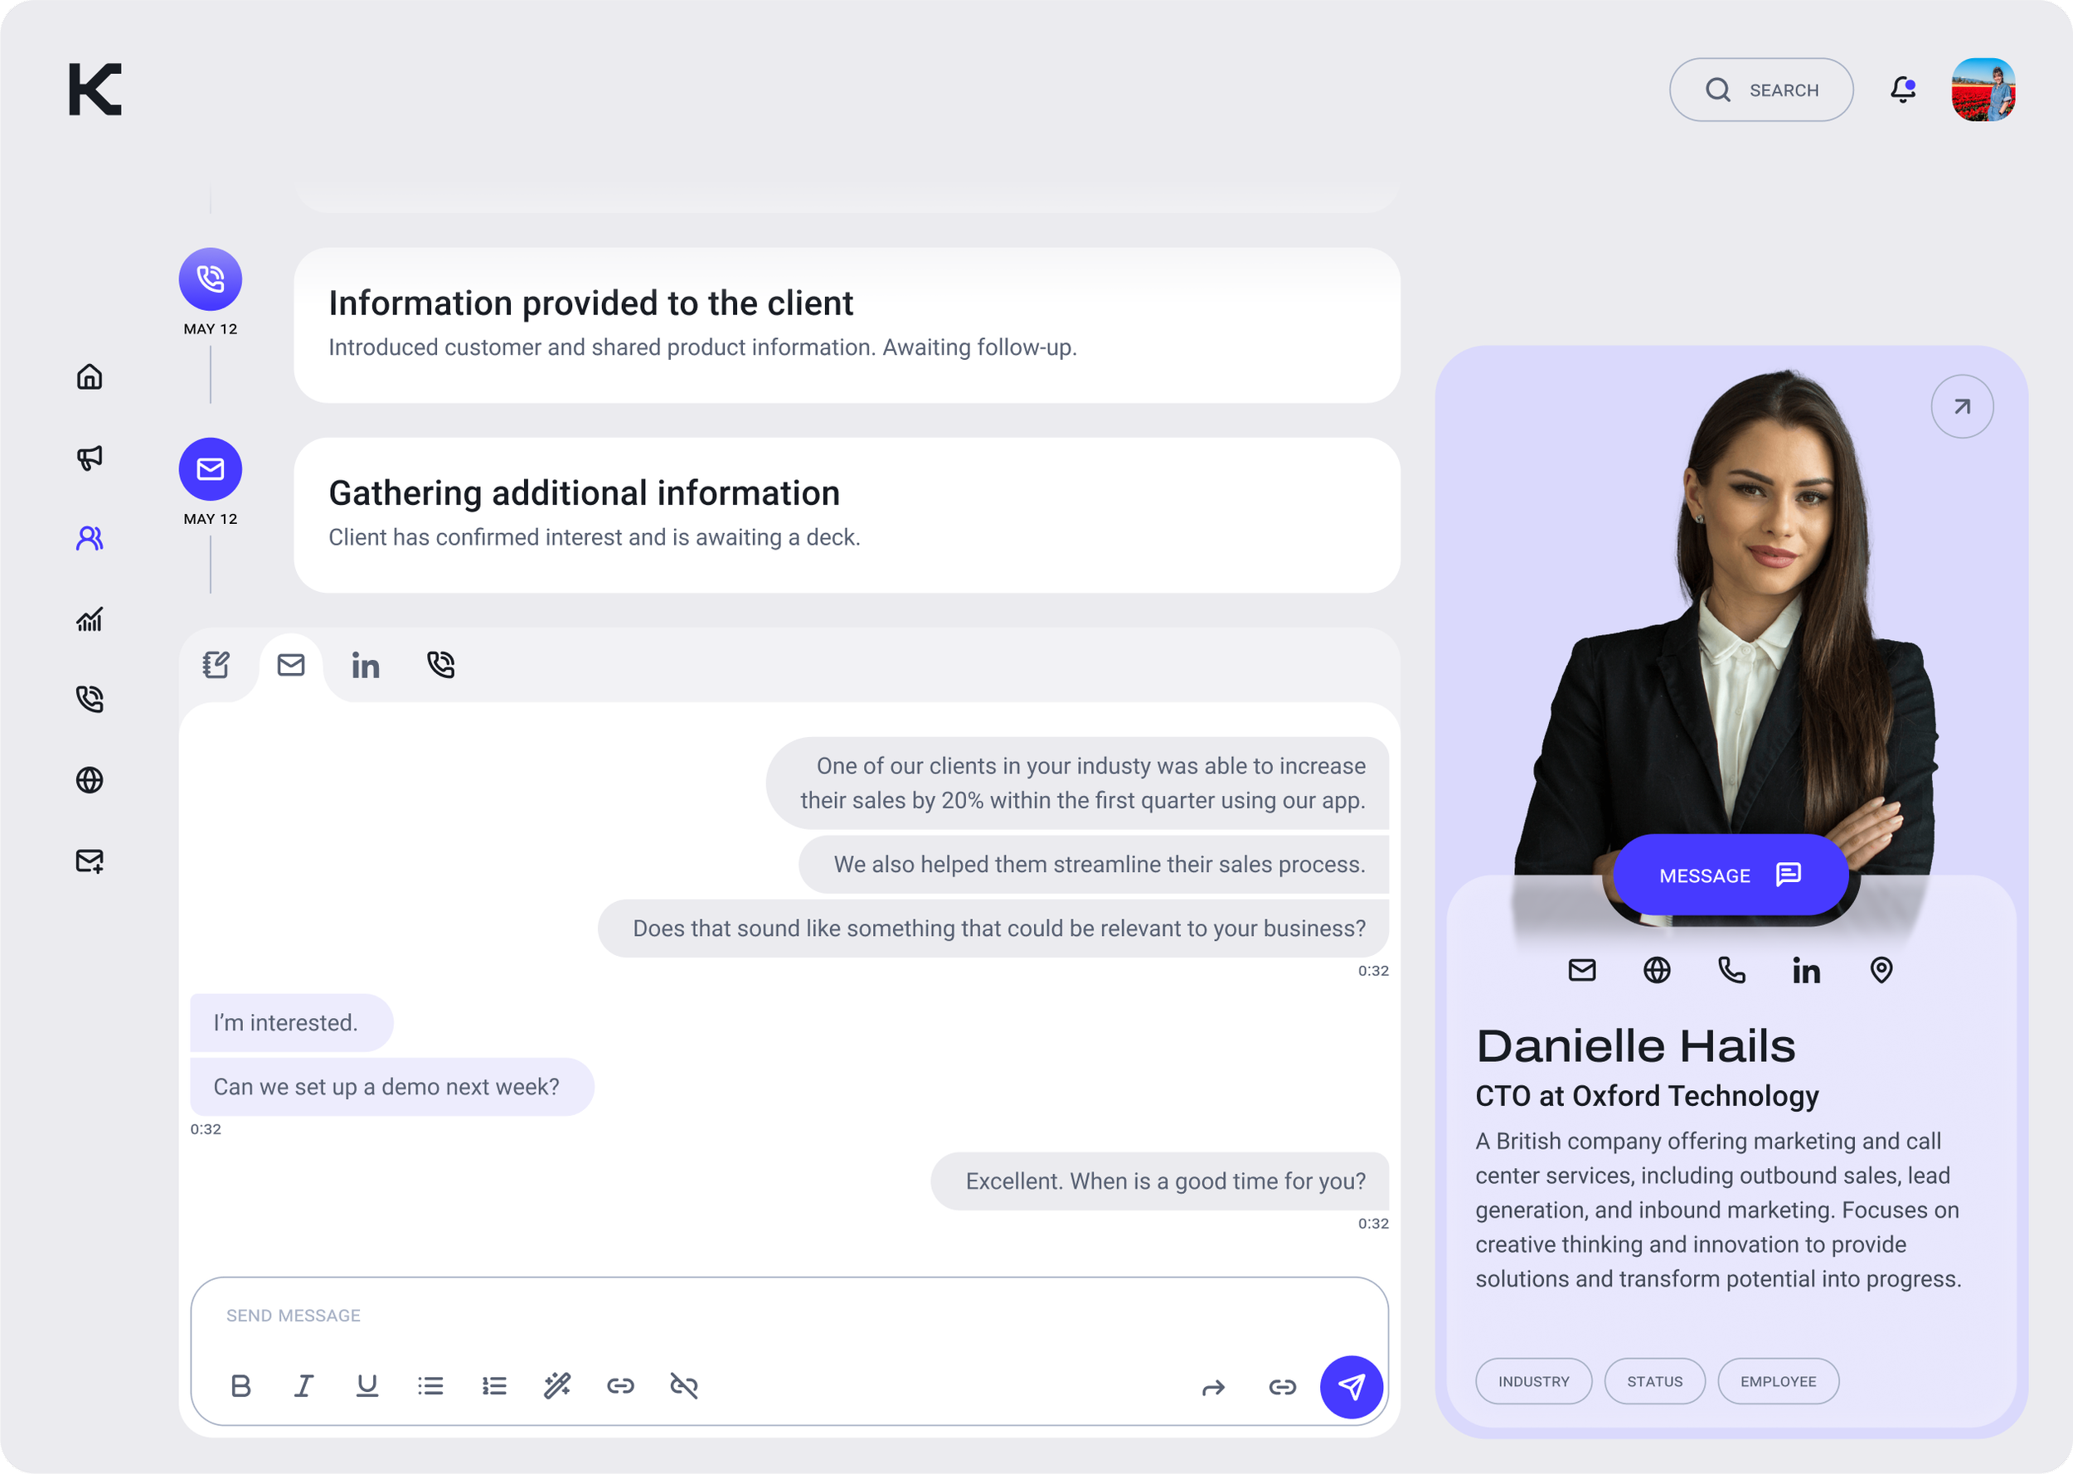Toggle underline formatting in the message editor
This screenshot has width=2073, height=1474.
(367, 1386)
